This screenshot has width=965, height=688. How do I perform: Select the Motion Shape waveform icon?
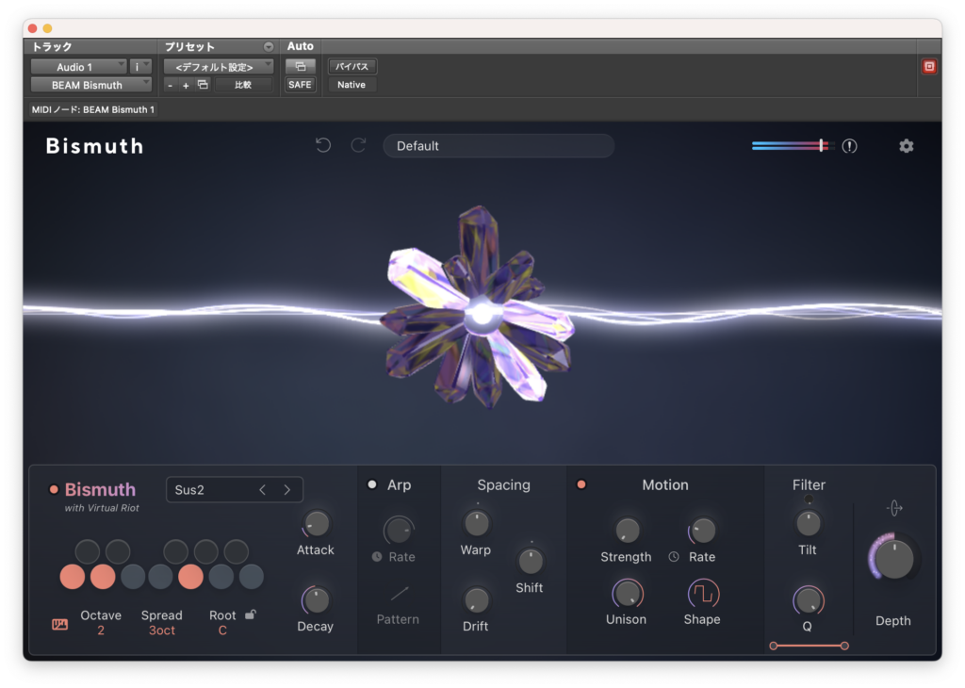(x=702, y=595)
